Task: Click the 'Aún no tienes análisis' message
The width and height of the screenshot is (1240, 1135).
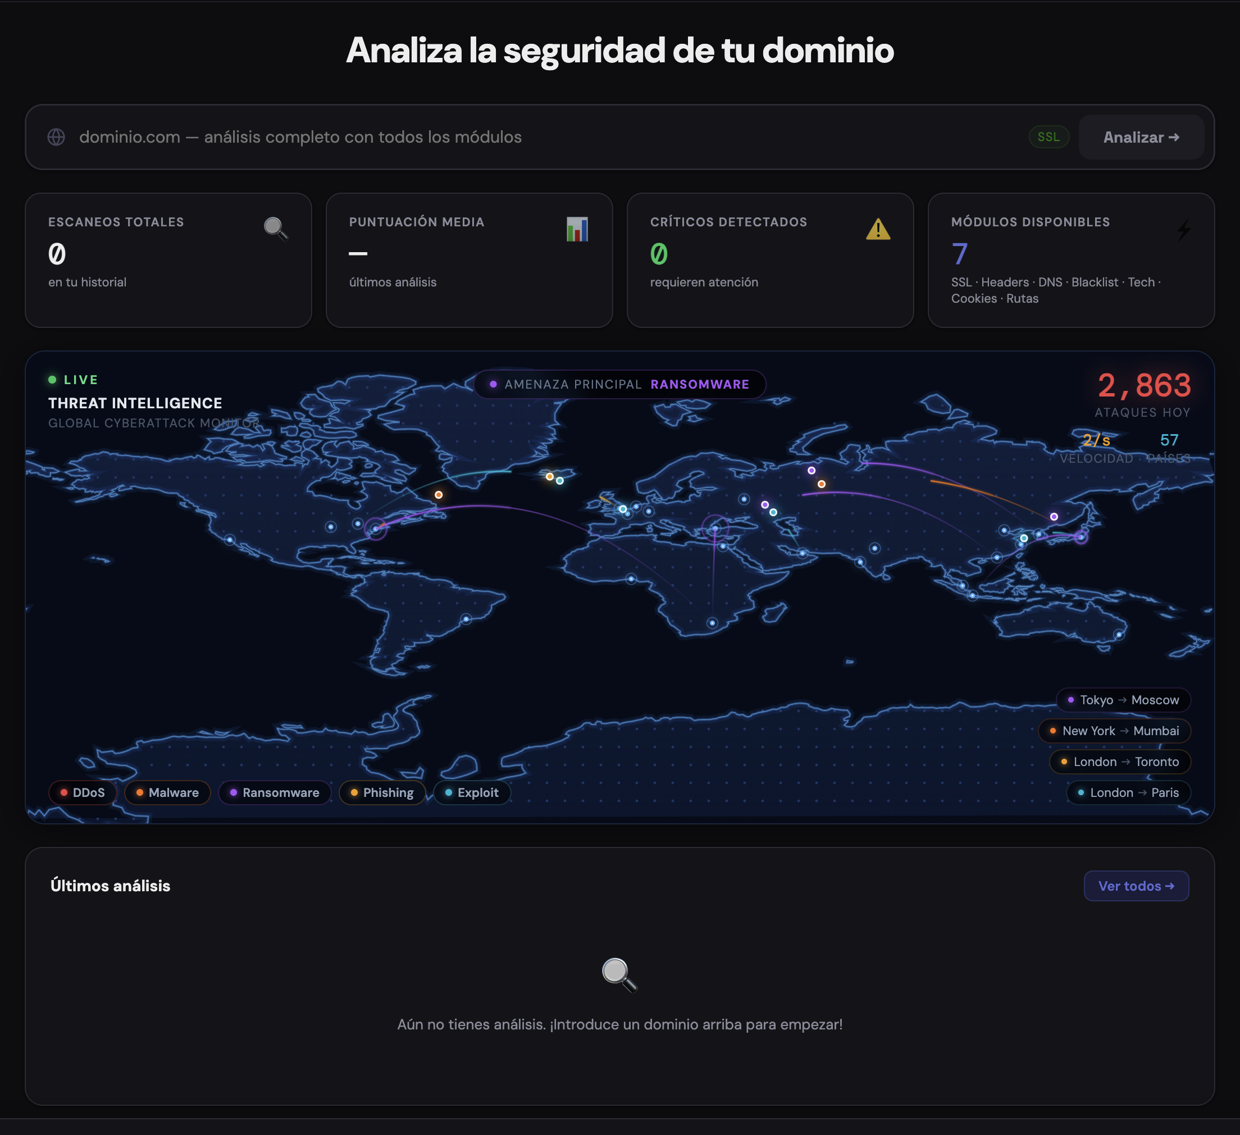Action: [619, 1024]
